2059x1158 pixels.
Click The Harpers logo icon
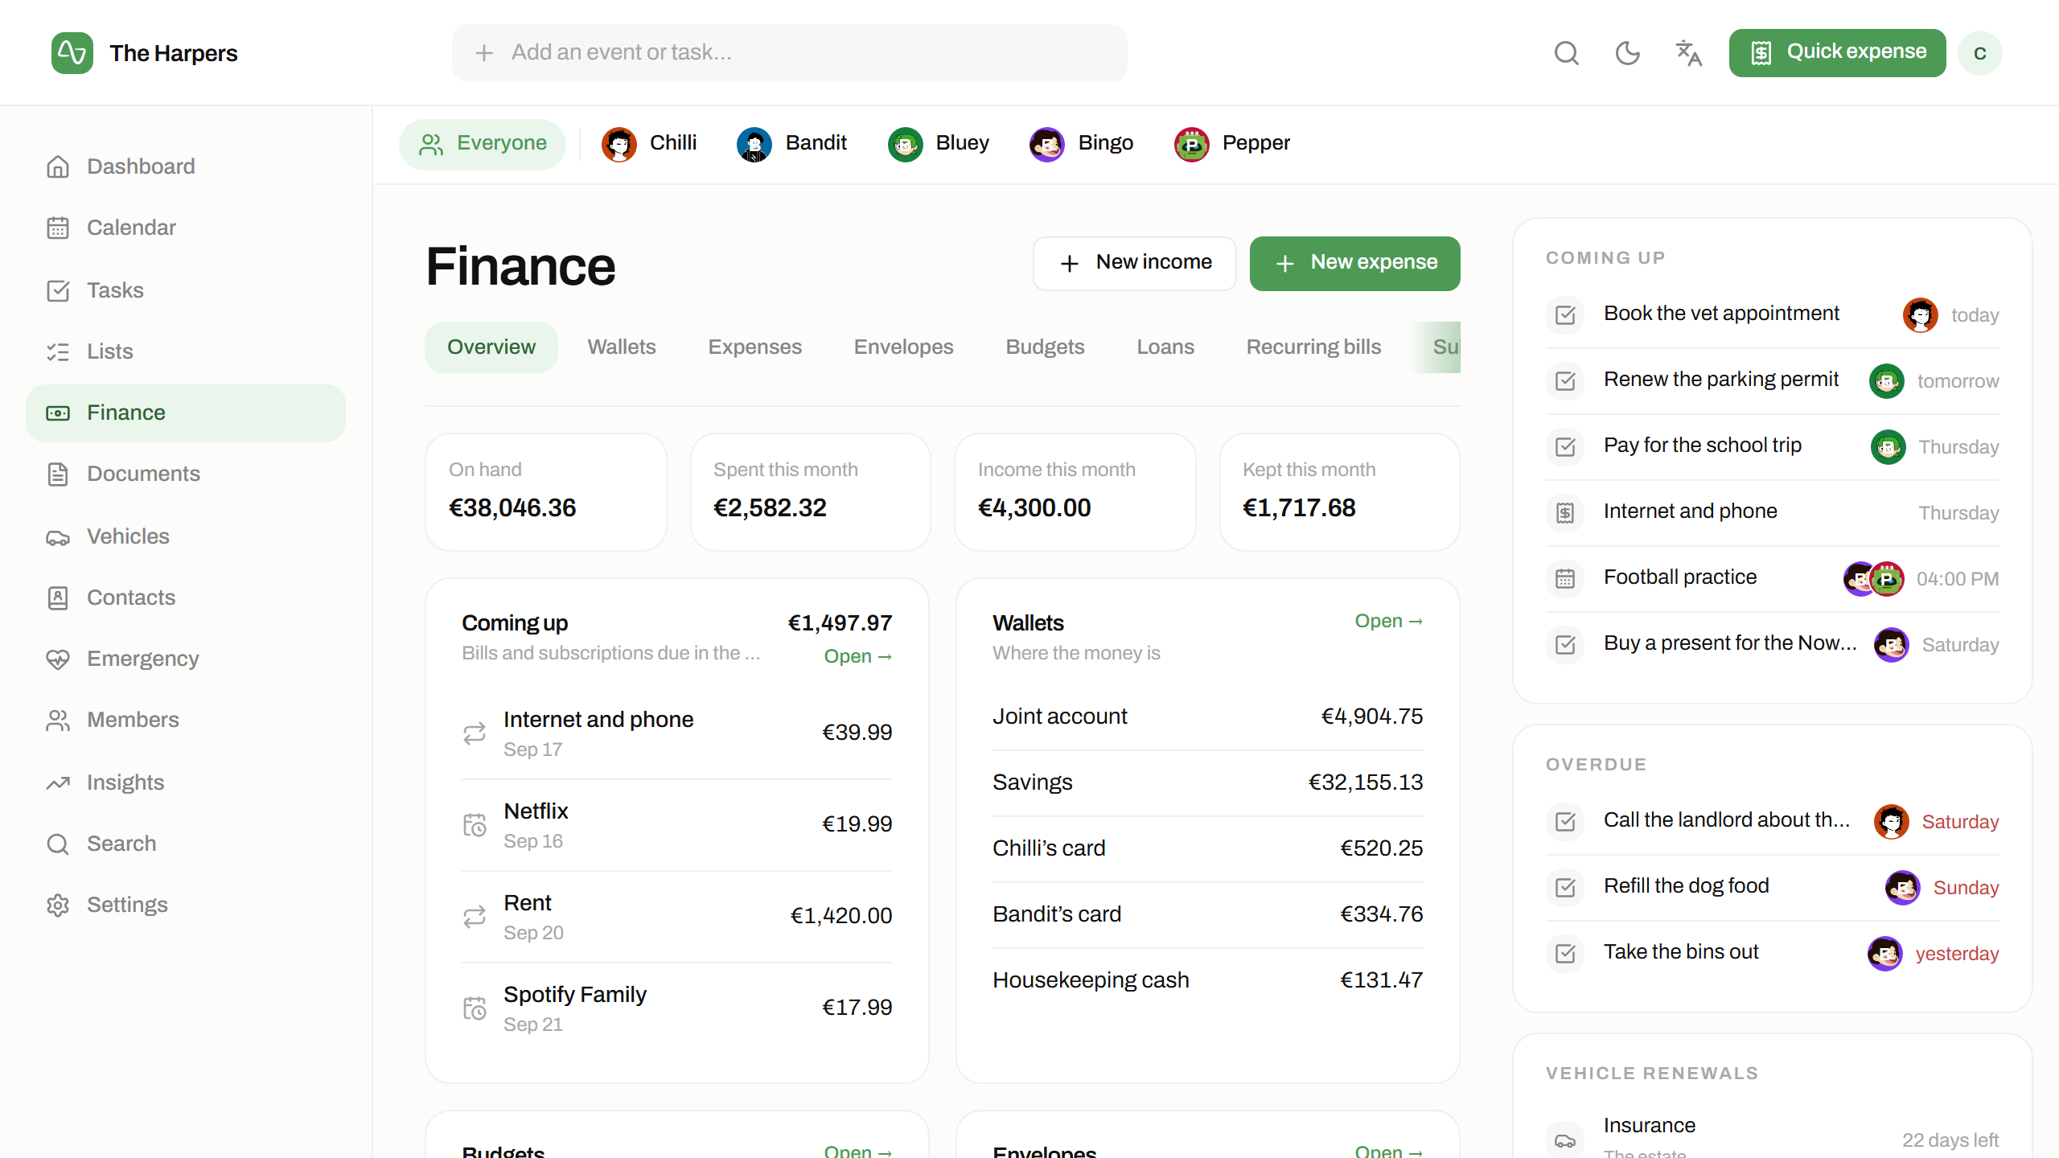[72, 53]
